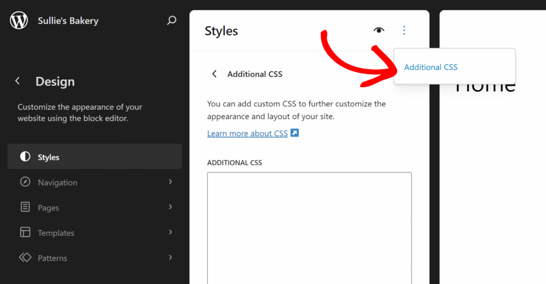Select Additional CSS from popup menu
This screenshot has width=546, height=284.
click(x=431, y=67)
